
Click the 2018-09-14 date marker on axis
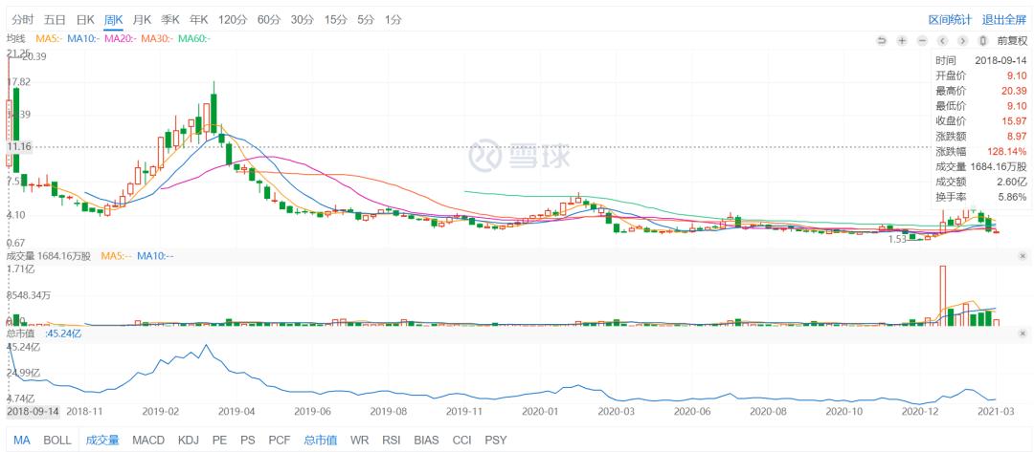point(33,411)
